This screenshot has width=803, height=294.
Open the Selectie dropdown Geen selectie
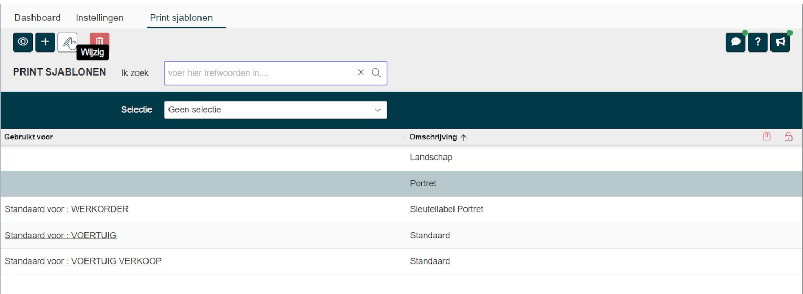pyautogui.click(x=276, y=110)
